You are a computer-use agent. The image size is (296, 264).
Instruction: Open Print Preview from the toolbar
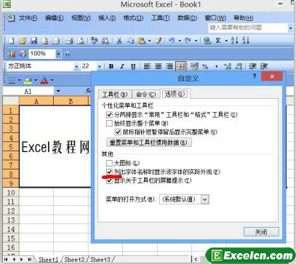coord(81,41)
